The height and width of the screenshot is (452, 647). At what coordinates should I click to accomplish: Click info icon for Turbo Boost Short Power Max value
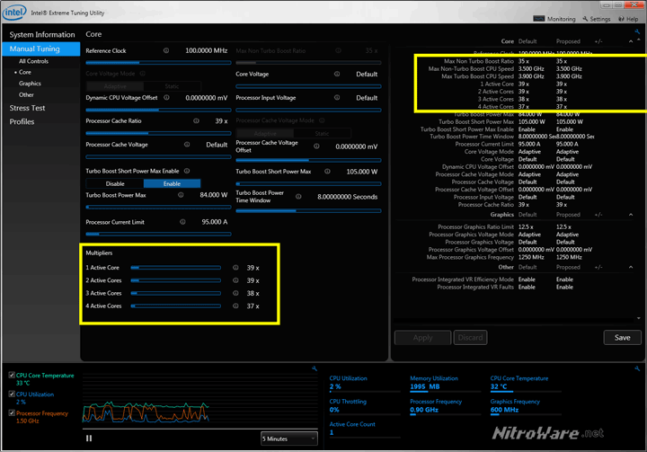pyautogui.click(x=327, y=172)
